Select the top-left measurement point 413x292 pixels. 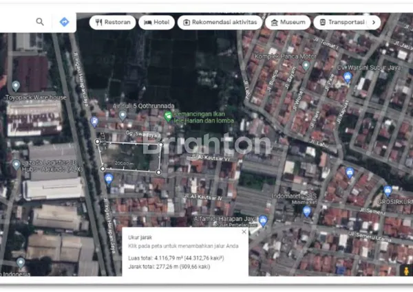coord(97,142)
